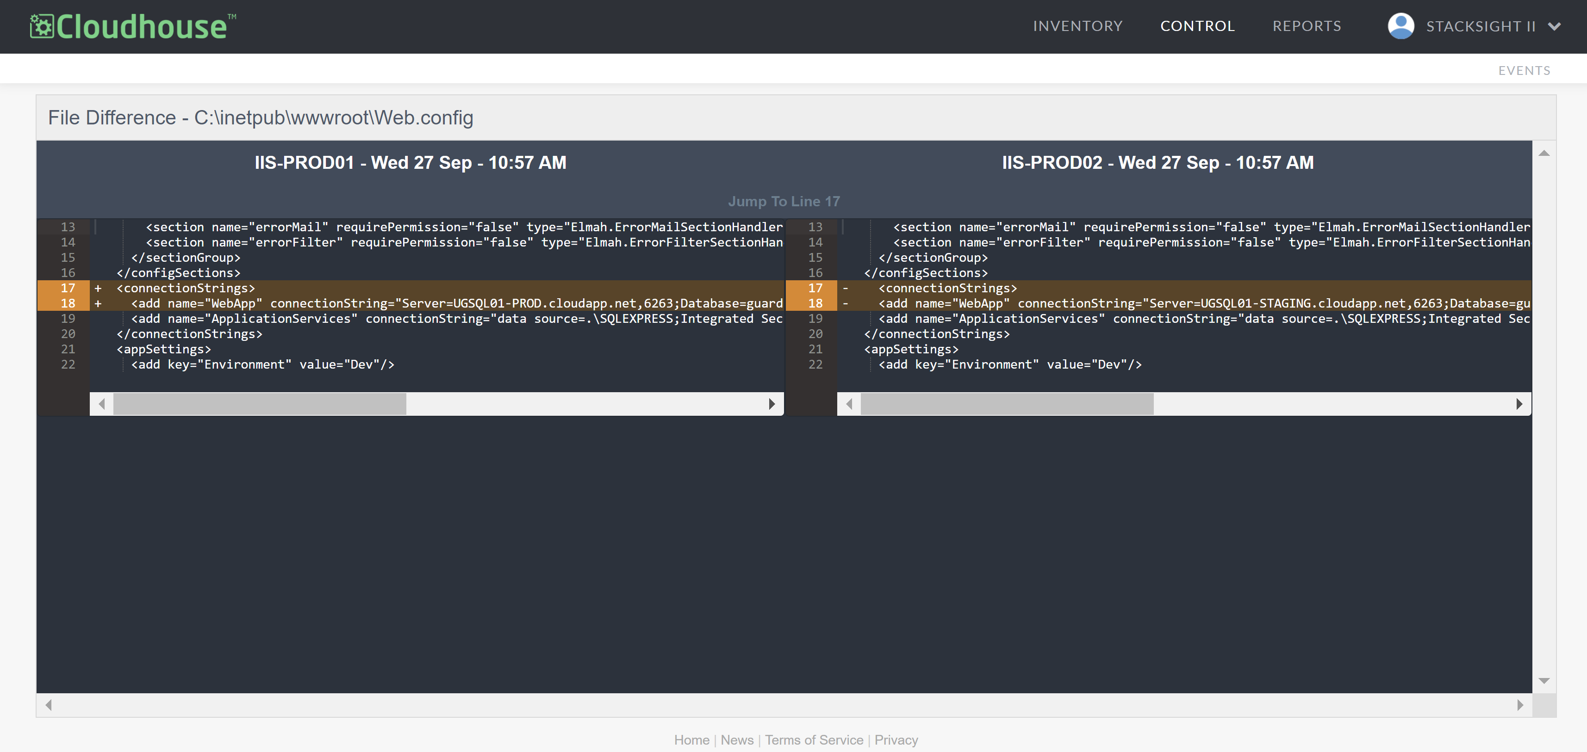Click left pane </sectionGroup> line 15
The image size is (1587, 752).
[186, 257]
